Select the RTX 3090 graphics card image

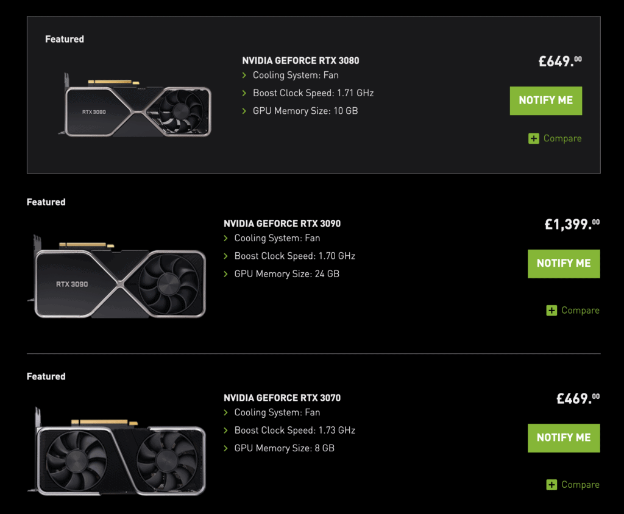click(x=119, y=277)
